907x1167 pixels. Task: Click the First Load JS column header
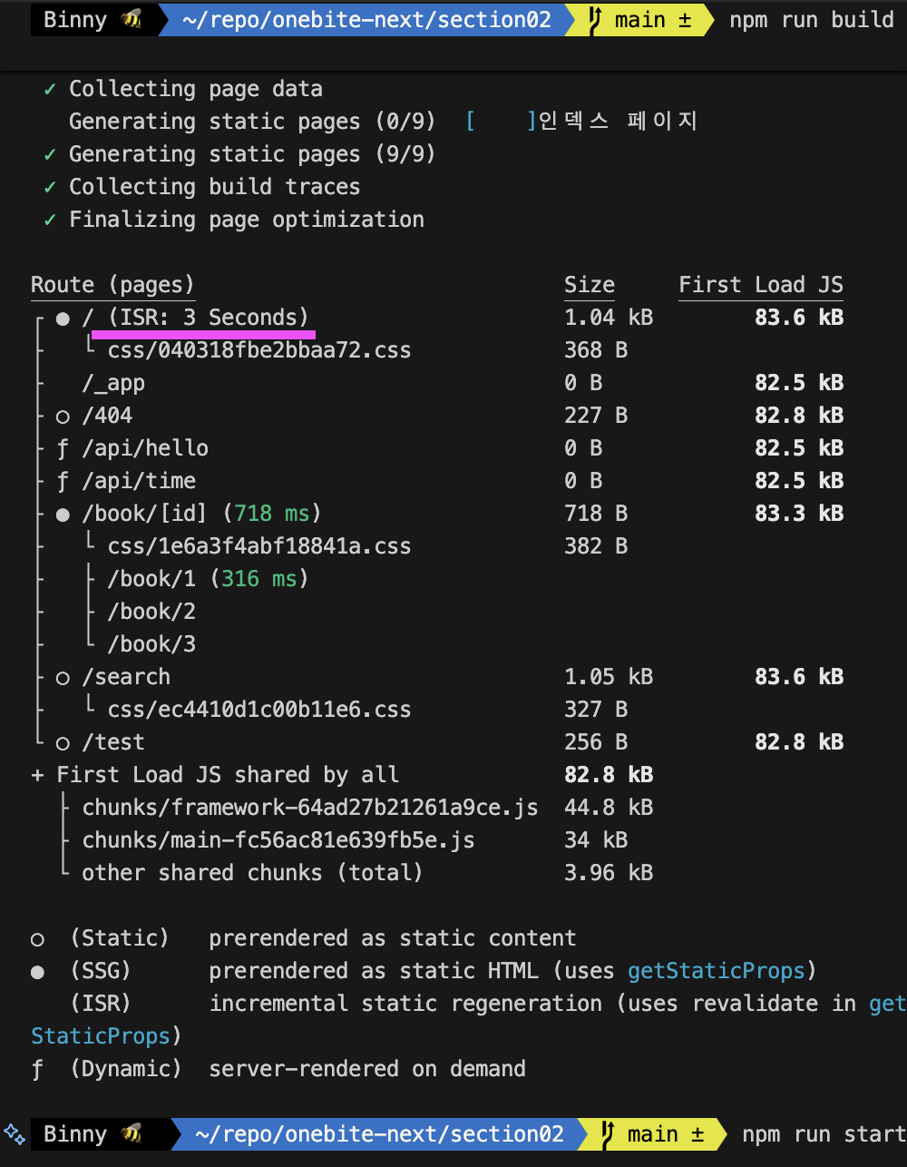coord(760,285)
